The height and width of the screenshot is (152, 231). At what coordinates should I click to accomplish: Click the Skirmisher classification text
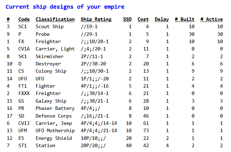[49, 56]
